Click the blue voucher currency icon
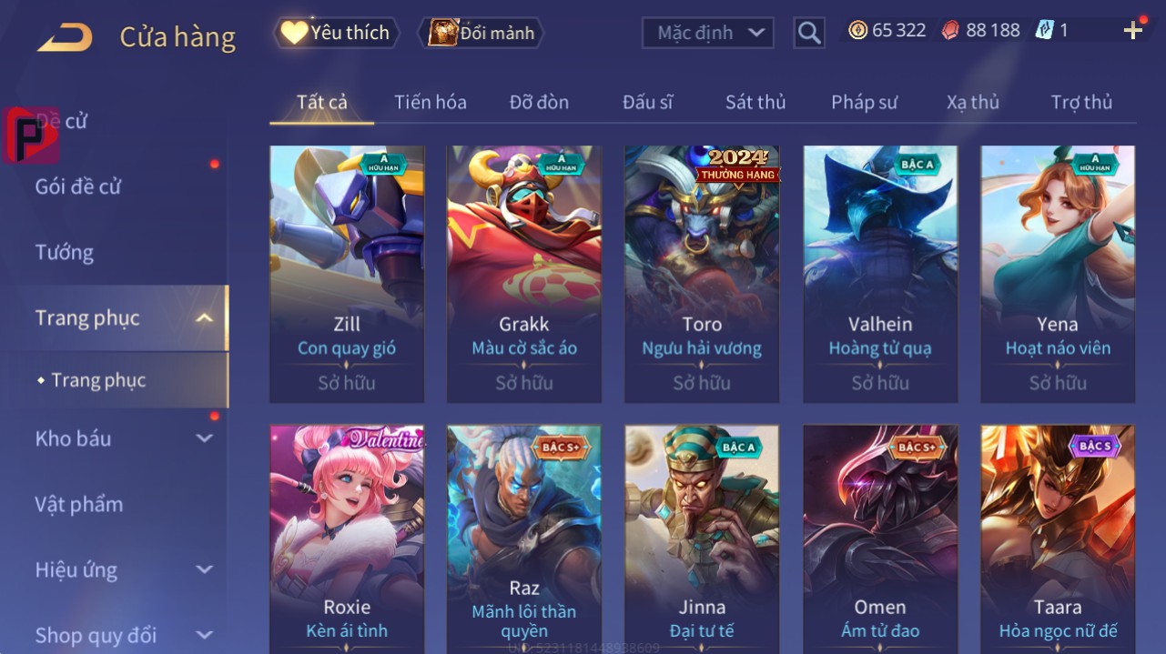The width and height of the screenshot is (1166, 654). point(1044,30)
